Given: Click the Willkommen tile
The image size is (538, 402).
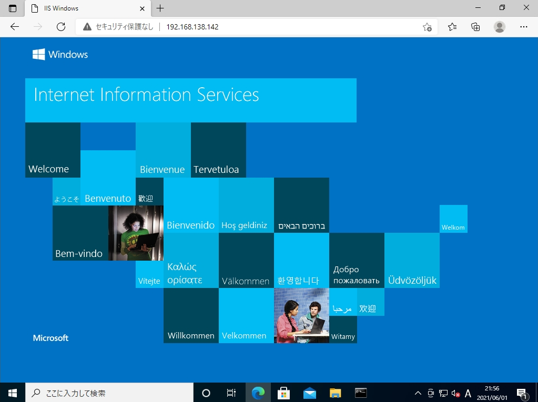Looking at the screenshot, I should pyautogui.click(x=191, y=316).
